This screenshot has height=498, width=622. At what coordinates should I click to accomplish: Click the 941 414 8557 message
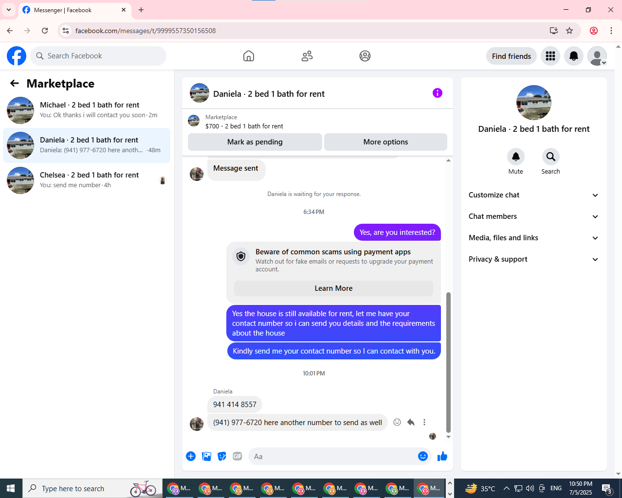tap(235, 404)
